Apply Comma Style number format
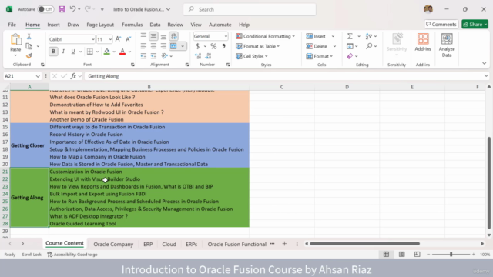 pos(223,46)
